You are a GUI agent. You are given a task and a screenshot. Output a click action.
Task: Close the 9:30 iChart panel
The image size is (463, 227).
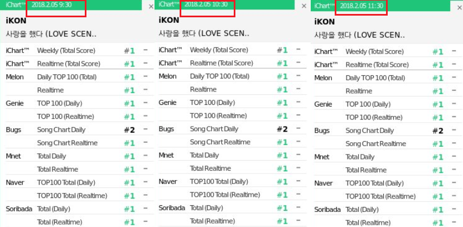pyautogui.click(x=151, y=6)
